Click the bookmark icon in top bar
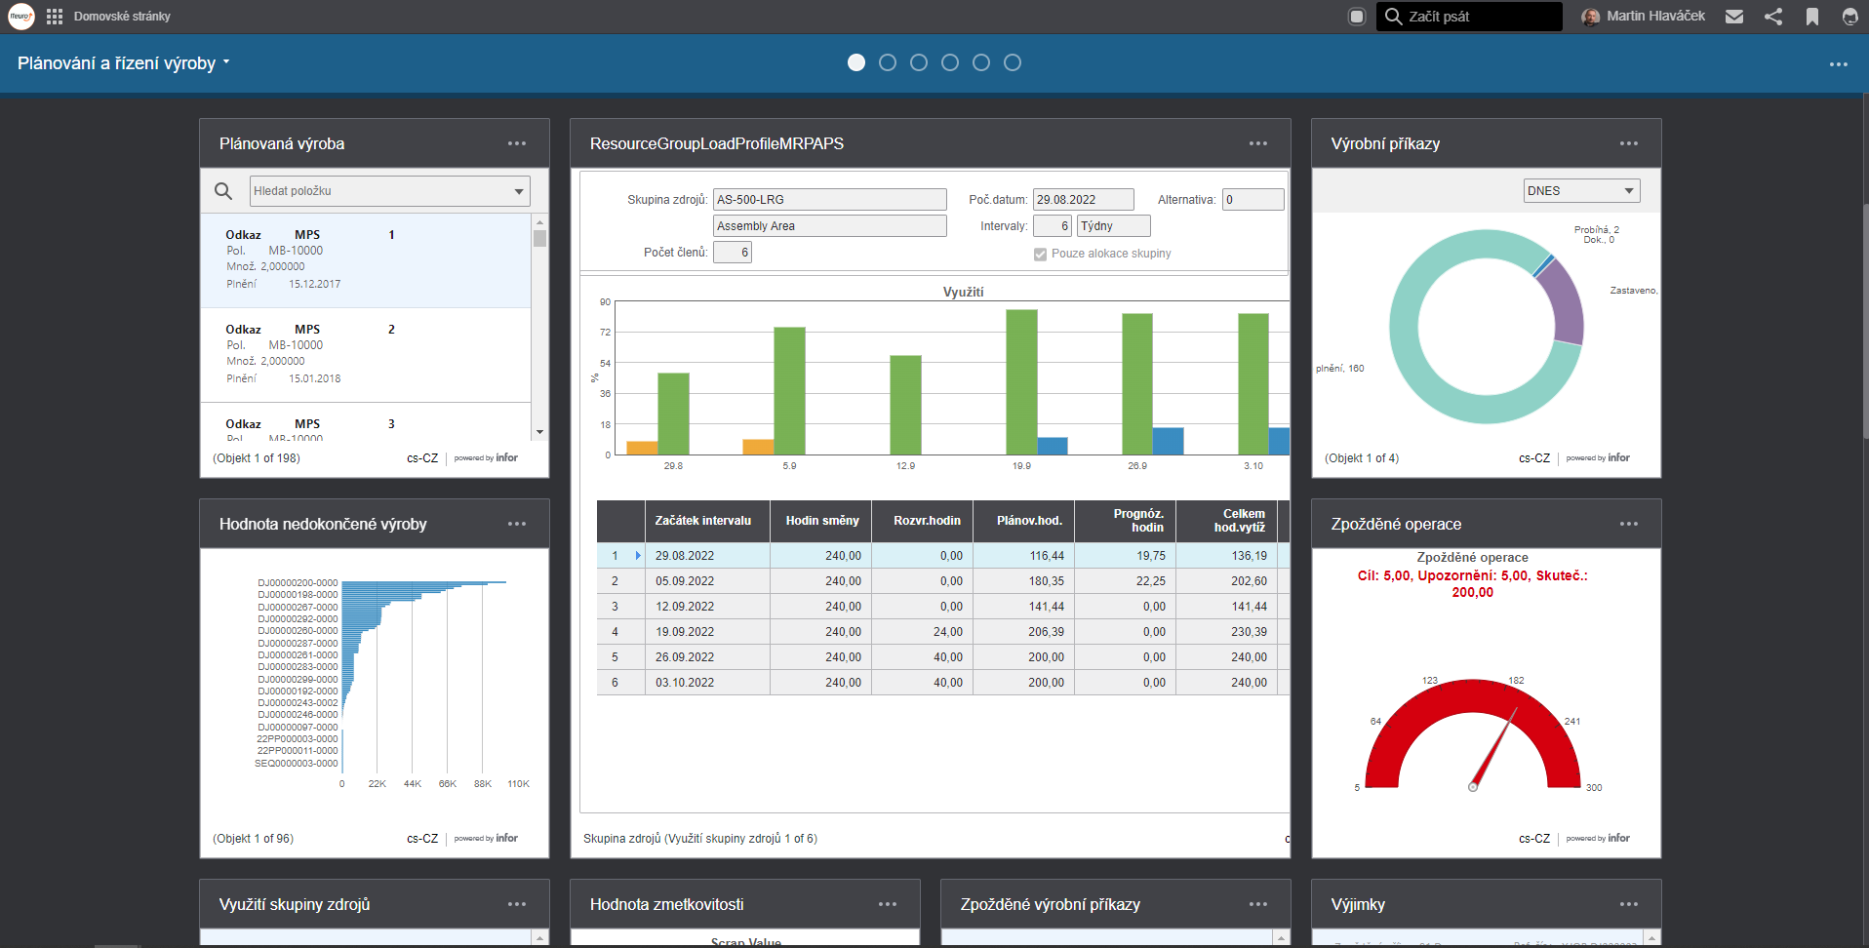 click(x=1811, y=17)
